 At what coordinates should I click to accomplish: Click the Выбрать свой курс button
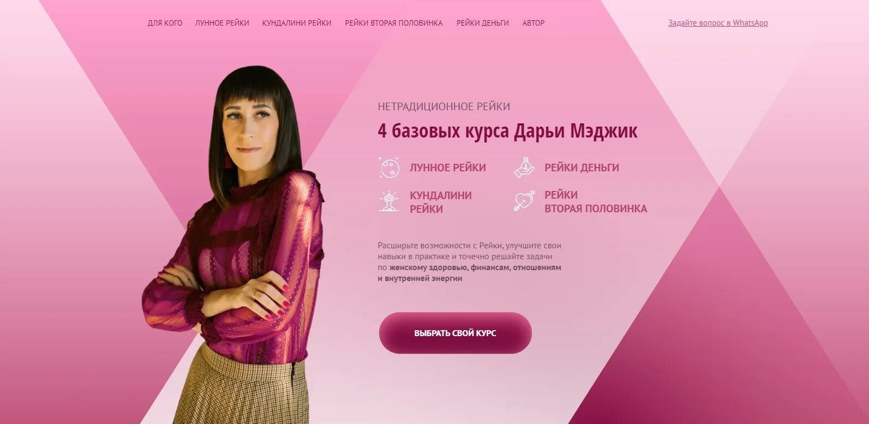455,333
